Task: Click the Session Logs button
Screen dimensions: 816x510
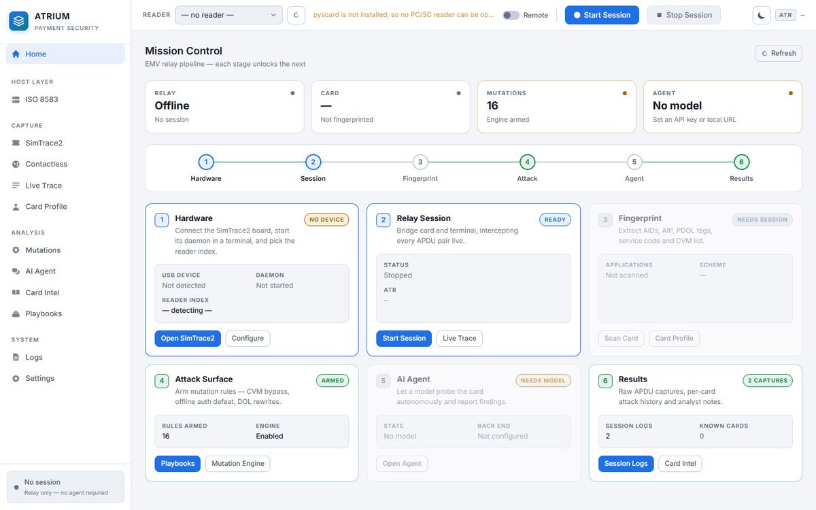Action: click(626, 464)
